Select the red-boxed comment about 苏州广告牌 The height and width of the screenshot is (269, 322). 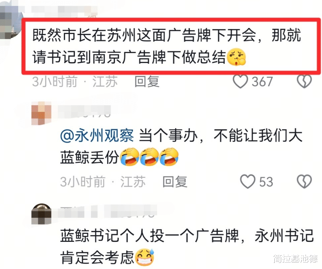[x=171, y=46]
